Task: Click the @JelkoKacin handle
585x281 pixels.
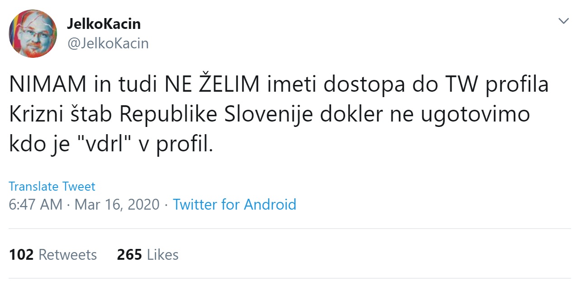Action: point(108,43)
